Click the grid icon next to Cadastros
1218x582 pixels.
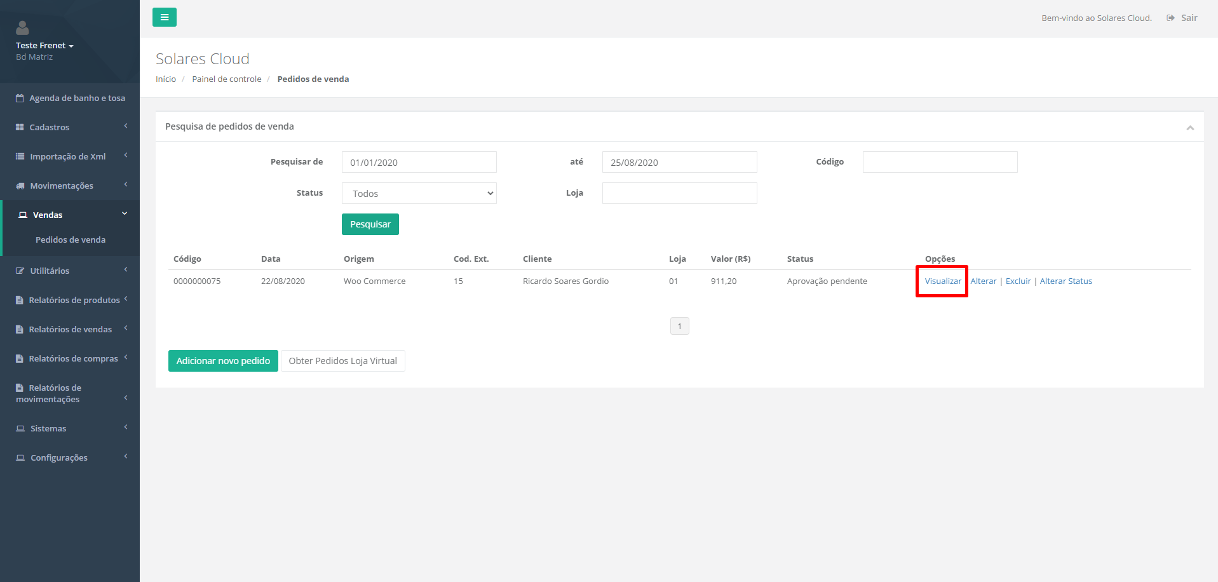(x=20, y=128)
